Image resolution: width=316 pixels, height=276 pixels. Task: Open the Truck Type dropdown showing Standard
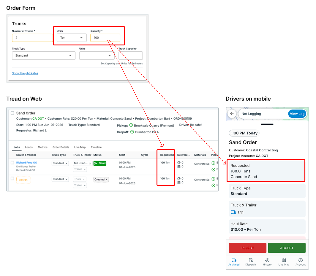(x=44, y=55)
